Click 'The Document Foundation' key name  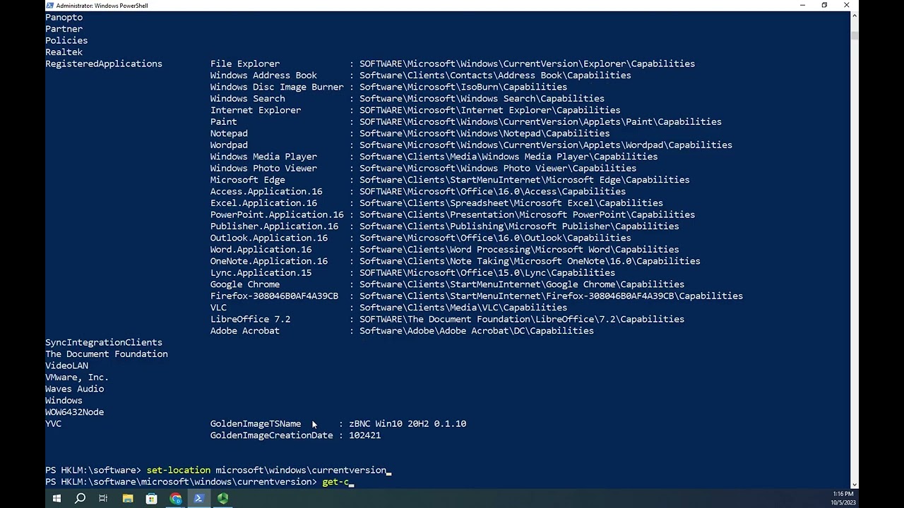(x=107, y=354)
